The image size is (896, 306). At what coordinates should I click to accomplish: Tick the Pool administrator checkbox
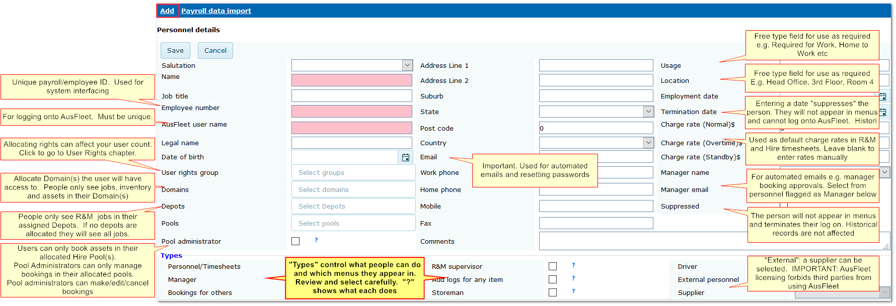295,241
